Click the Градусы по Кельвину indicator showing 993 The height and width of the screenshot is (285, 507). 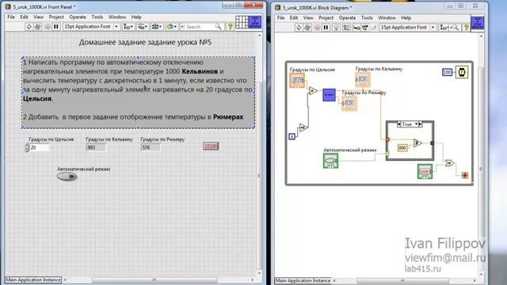[x=96, y=148]
